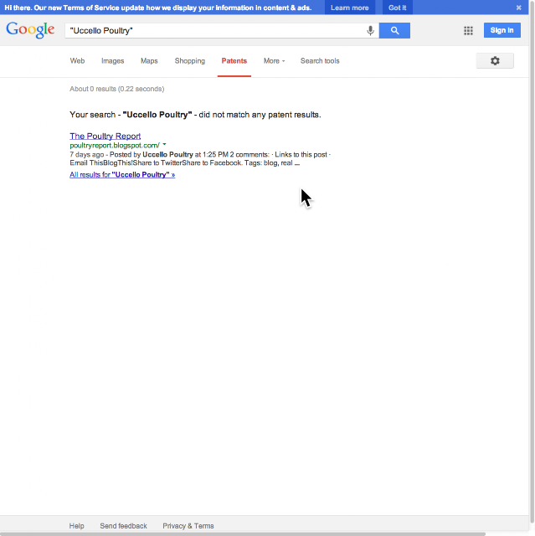Click the Google logo
This screenshot has height=536, width=535.
click(x=30, y=30)
